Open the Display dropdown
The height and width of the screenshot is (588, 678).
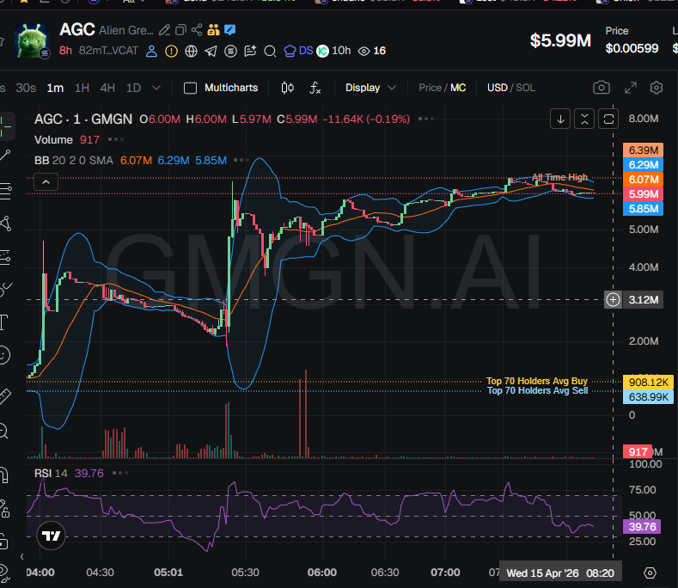tap(370, 88)
